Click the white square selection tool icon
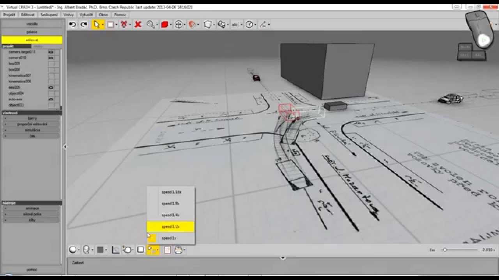 coord(110,24)
